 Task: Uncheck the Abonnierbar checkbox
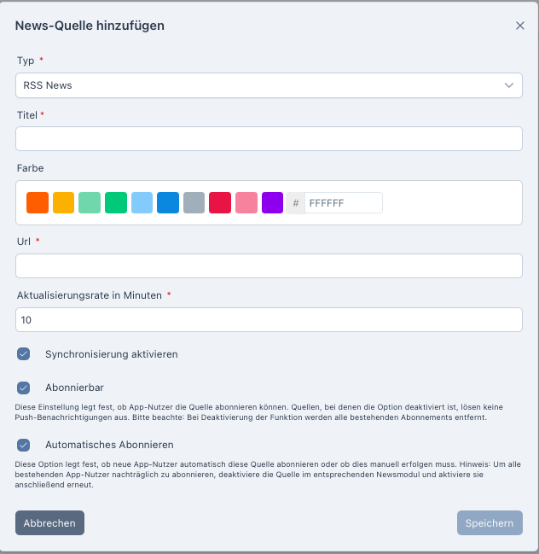tap(24, 388)
